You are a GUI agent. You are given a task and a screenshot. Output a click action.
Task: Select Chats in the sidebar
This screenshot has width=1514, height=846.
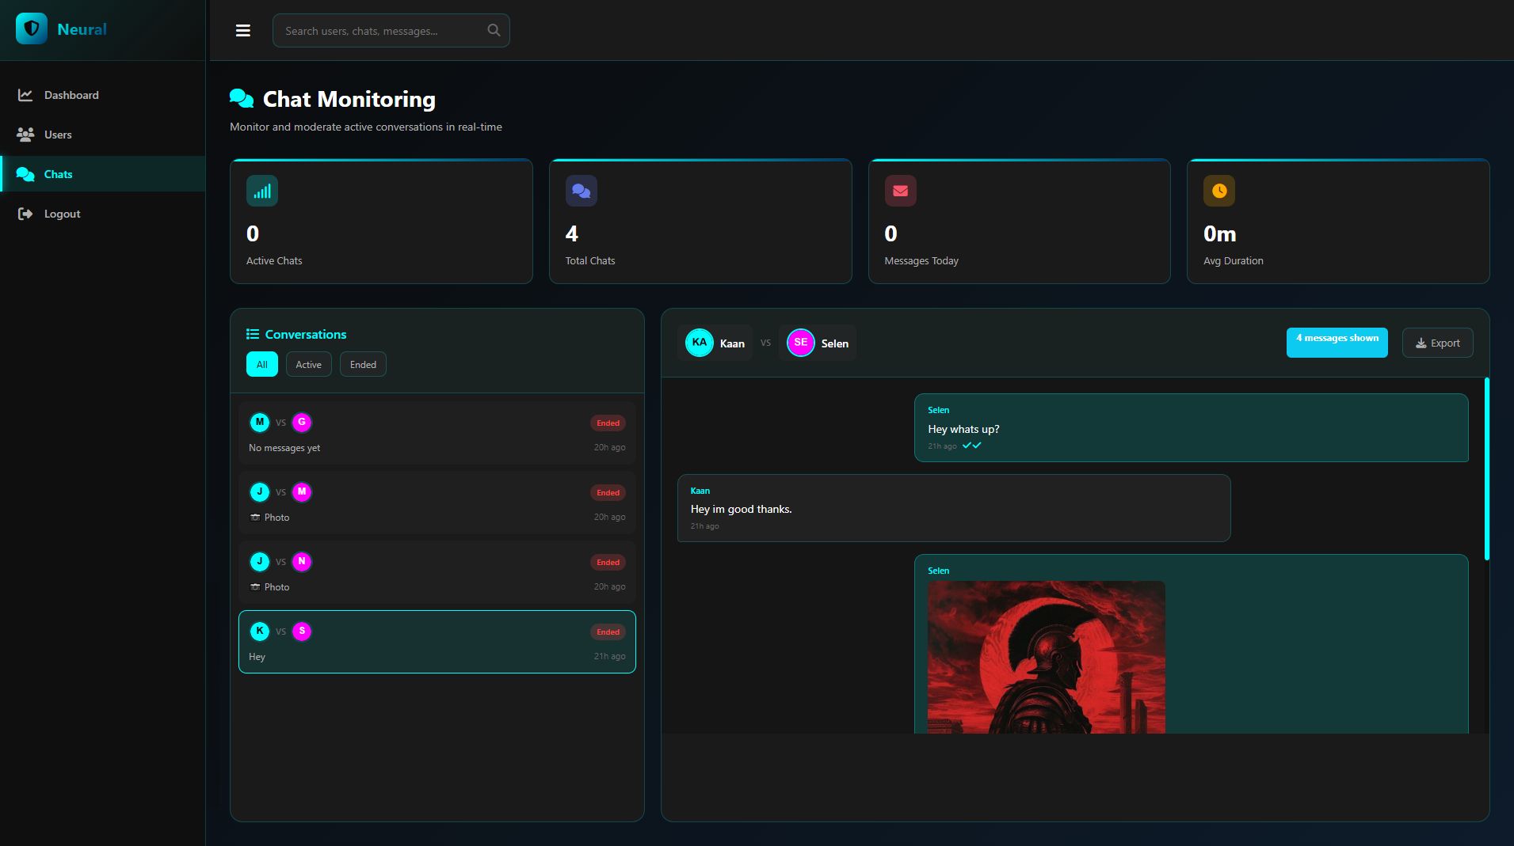103,174
